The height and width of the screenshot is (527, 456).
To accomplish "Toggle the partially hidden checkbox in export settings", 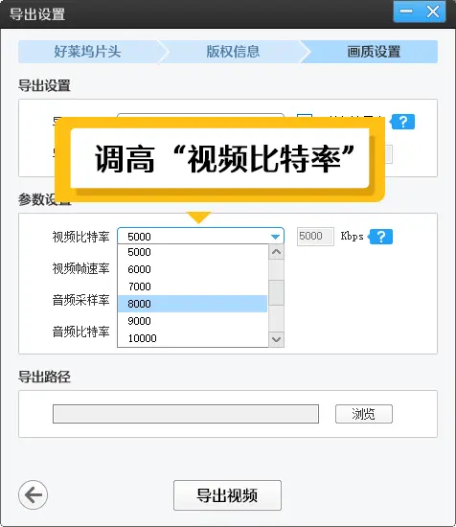I will tap(305, 116).
